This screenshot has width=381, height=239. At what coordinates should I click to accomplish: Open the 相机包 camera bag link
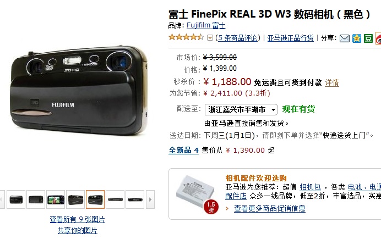pyautogui.click(x=310, y=187)
